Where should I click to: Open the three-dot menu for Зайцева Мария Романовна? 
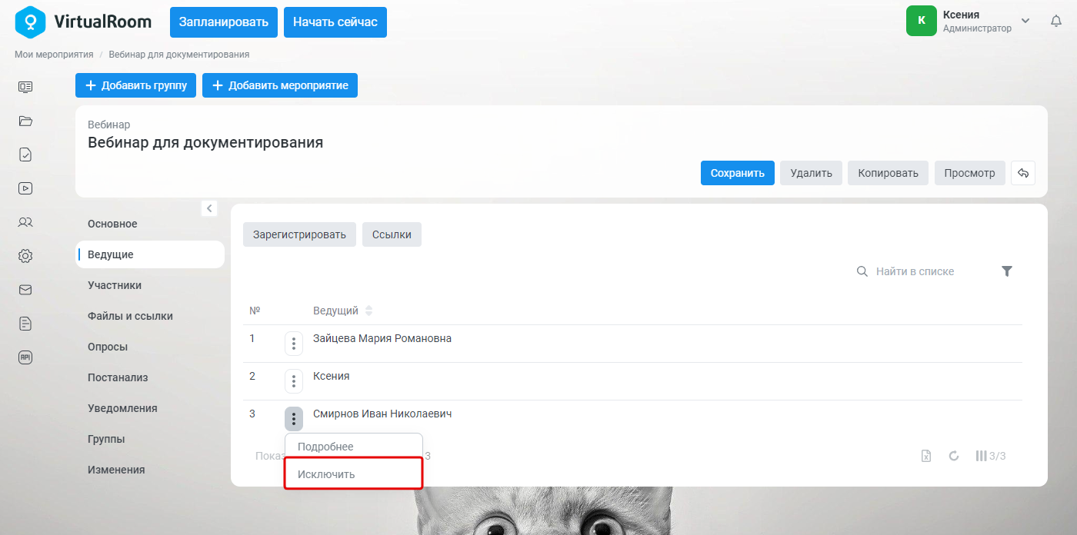294,344
